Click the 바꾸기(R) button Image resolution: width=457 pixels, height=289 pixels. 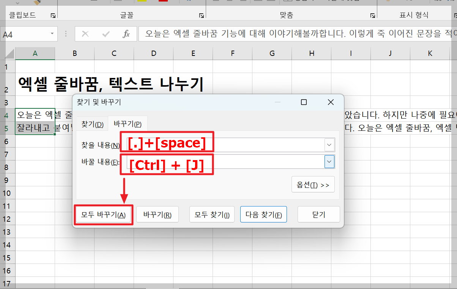point(157,214)
